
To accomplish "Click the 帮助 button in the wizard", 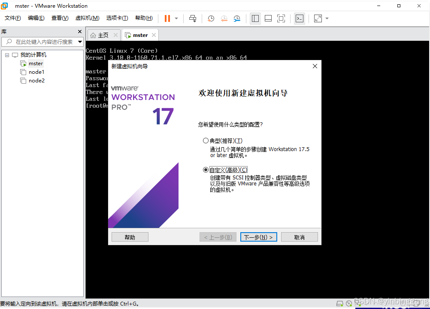I will [x=130, y=237].
